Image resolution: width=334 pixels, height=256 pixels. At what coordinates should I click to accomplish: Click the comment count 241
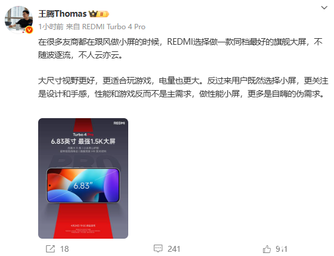(174, 249)
